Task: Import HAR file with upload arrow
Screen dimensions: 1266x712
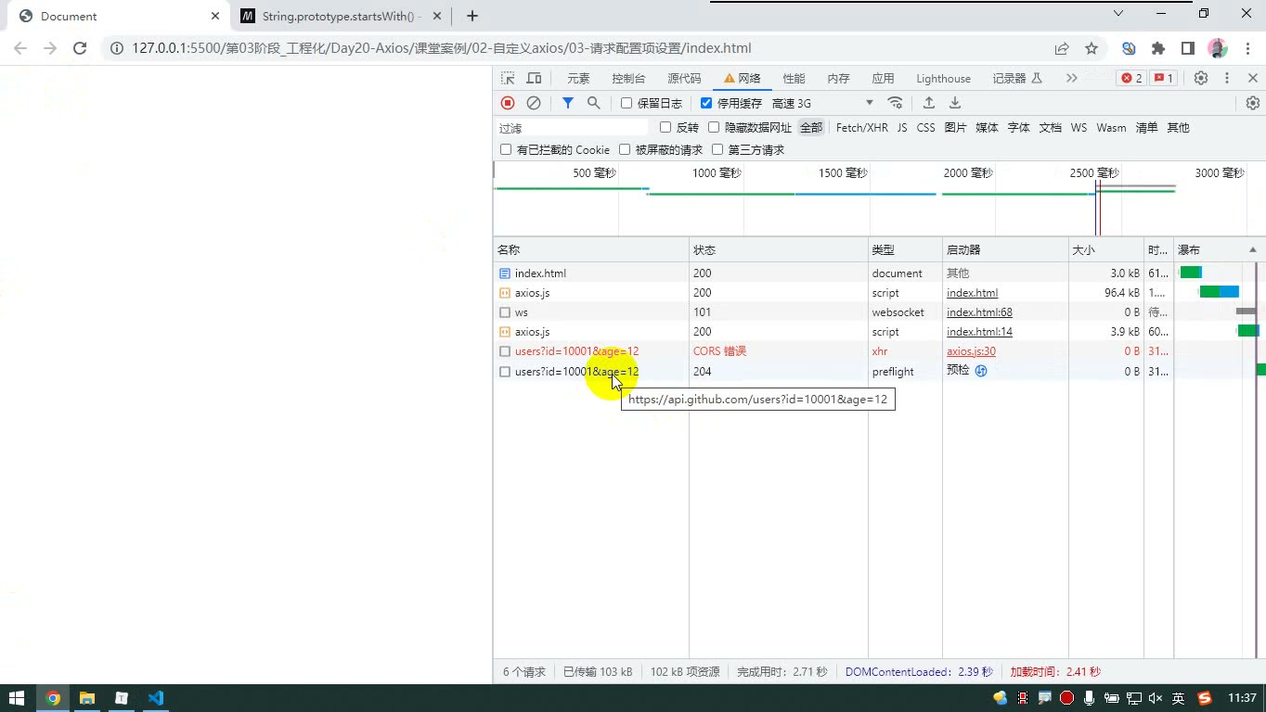Action: 928,103
